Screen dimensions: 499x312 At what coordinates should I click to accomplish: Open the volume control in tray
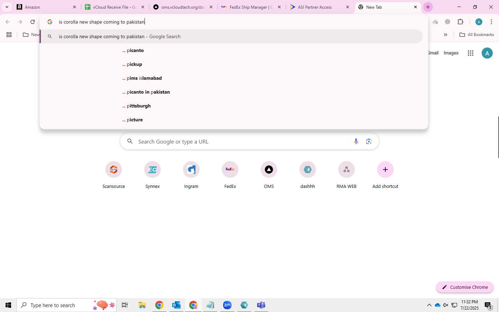tap(446, 305)
